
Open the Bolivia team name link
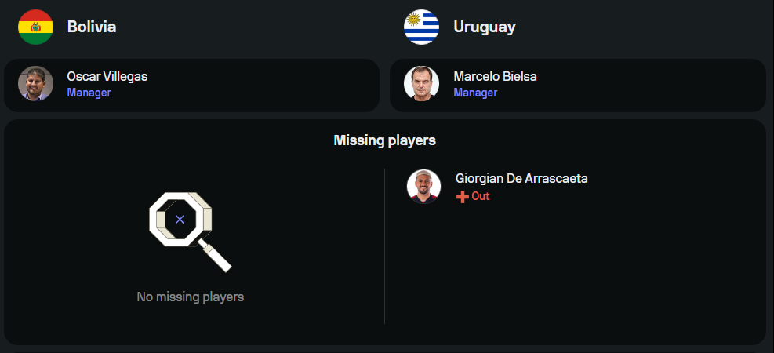pyautogui.click(x=92, y=27)
